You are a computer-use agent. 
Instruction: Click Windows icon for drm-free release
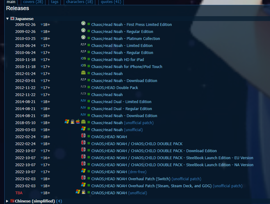(83, 170)
